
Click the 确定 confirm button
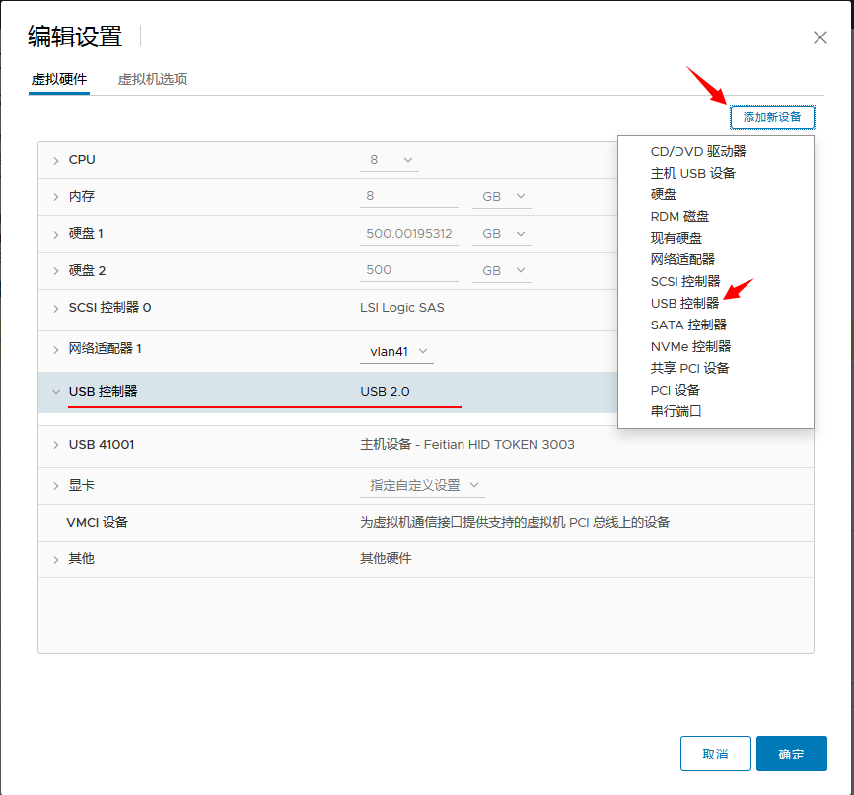(x=791, y=753)
